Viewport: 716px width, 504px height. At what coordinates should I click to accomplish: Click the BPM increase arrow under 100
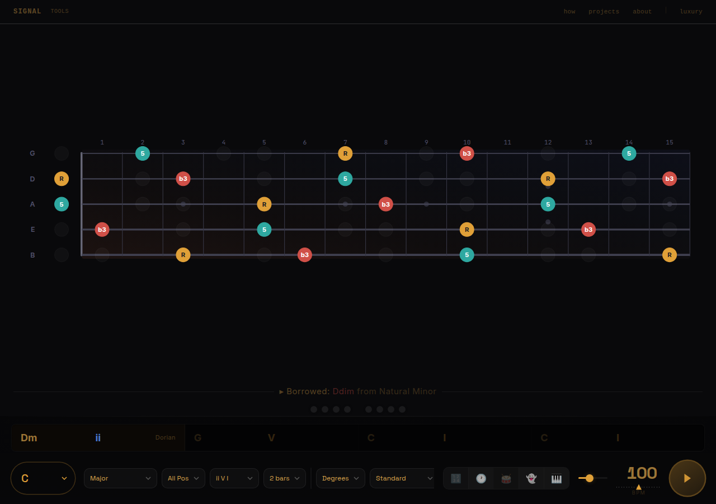point(638,487)
